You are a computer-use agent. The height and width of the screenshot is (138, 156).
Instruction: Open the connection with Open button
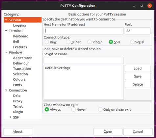click(108, 132)
